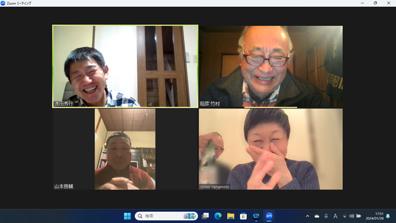Open the Windows Start menu
This screenshot has height=223, width=396.
[x=127, y=216]
